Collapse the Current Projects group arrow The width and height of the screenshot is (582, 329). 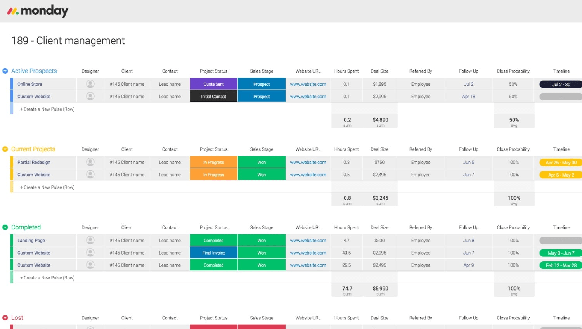(5, 149)
